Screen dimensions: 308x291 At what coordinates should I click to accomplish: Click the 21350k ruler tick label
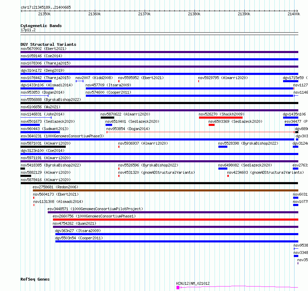[44, 14]
